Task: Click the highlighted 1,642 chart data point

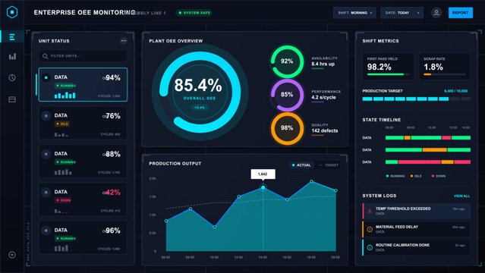Action: (x=263, y=187)
